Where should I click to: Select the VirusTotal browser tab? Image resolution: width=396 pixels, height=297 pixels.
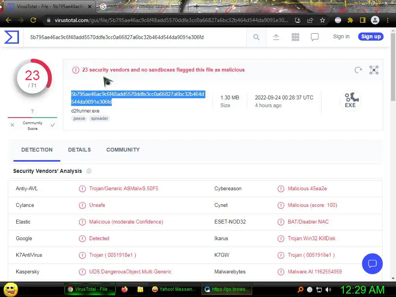(x=49, y=7)
